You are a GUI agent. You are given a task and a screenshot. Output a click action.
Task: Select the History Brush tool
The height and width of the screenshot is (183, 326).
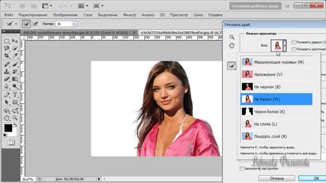point(15,72)
